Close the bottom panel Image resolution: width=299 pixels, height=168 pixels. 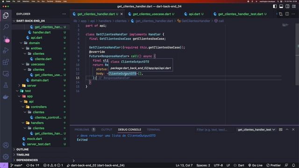pyautogui.click(x=293, y=130)
